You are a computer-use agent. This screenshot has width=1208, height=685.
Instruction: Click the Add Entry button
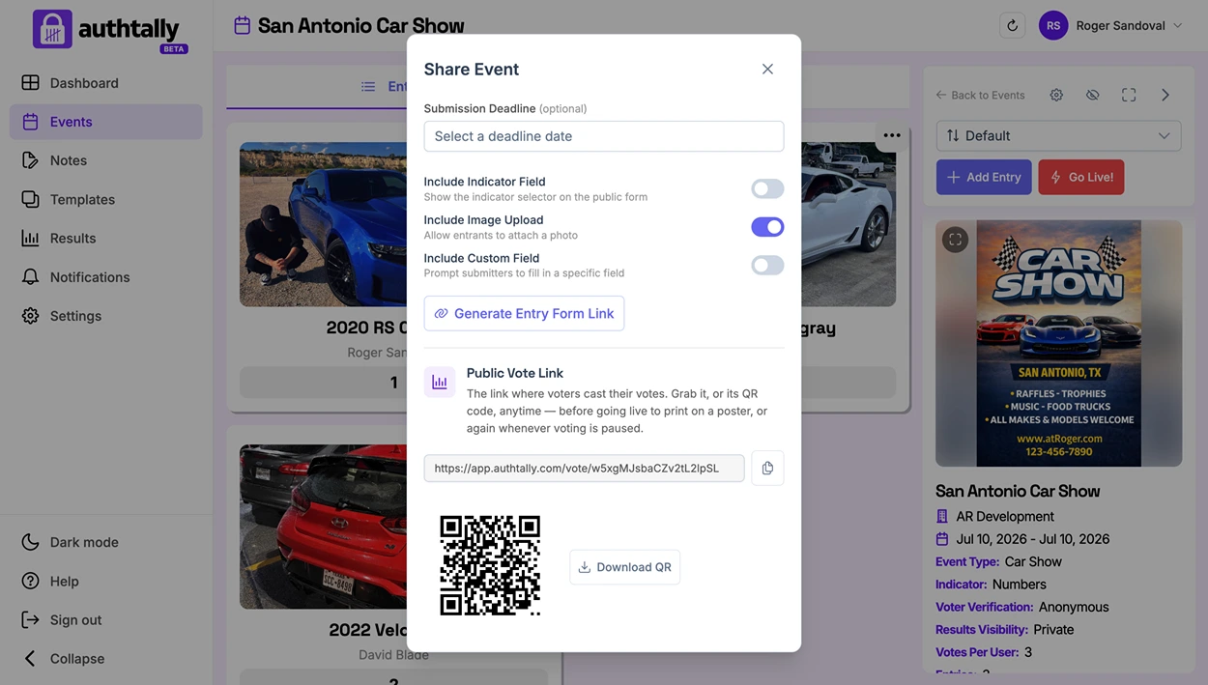tap(984, 177)
